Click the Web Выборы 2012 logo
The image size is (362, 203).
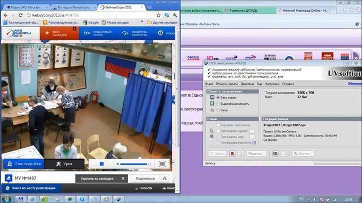pos(19,33)
